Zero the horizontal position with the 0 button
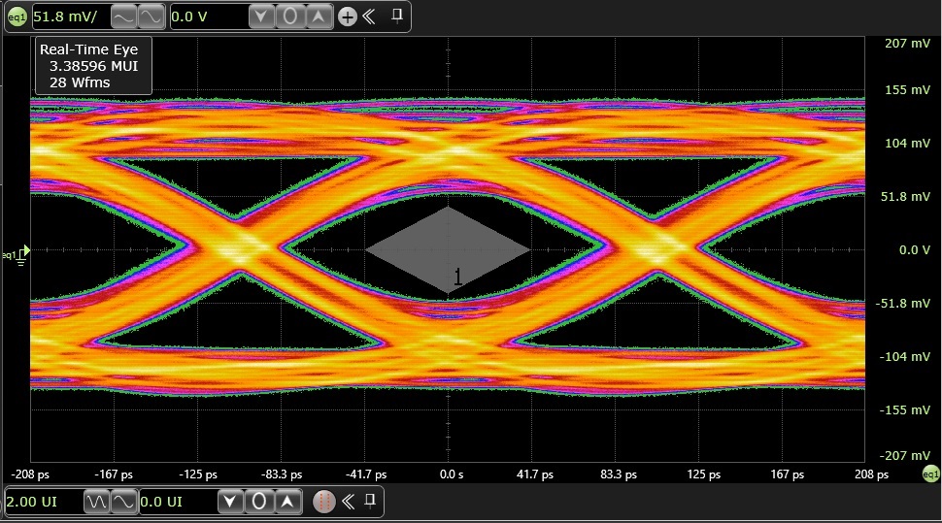942x523 pixels. [x=258, y=502]
